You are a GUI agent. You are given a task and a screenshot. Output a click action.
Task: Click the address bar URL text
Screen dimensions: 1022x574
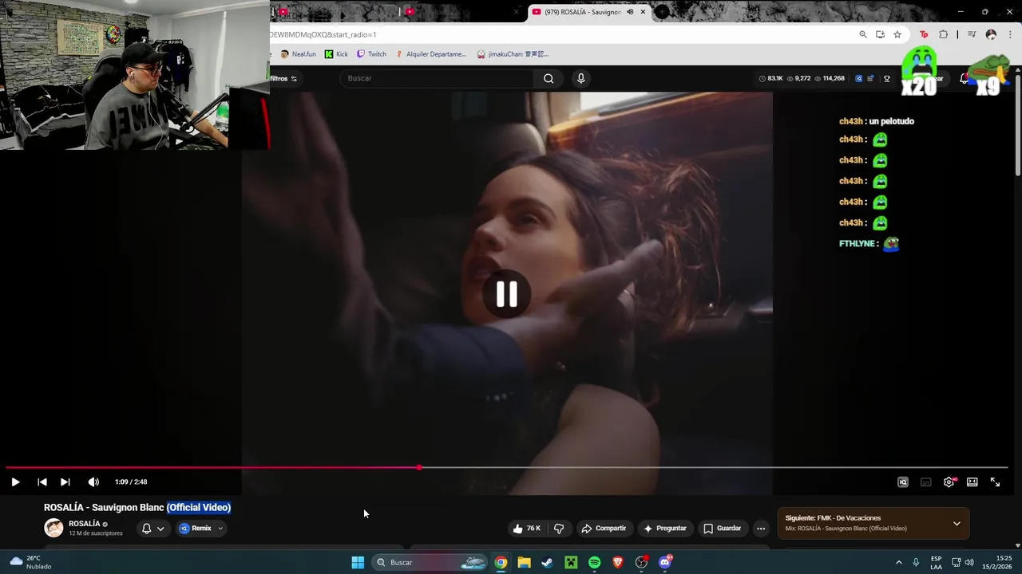pos(323,34)
